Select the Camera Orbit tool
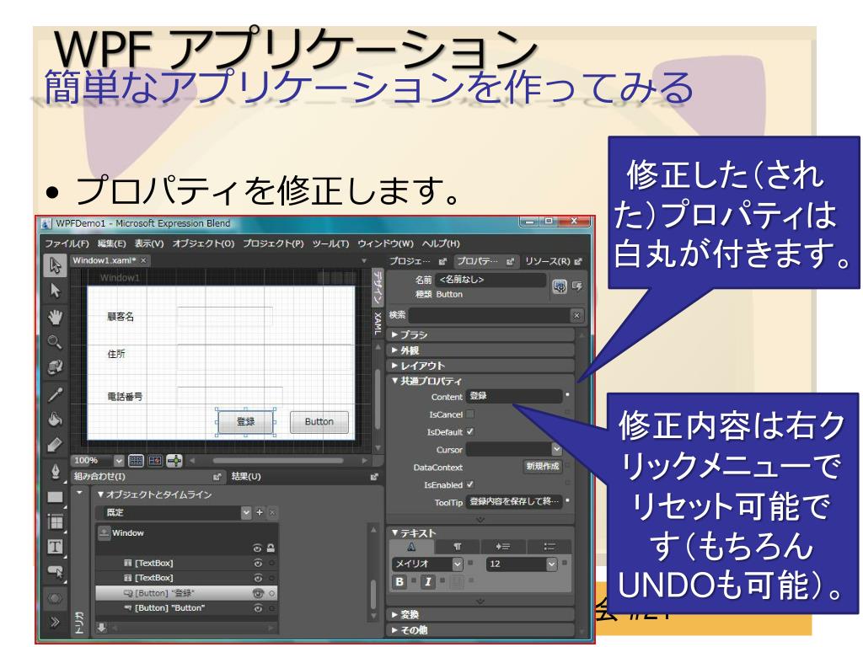The image size is (863, 647). pyautogui.click(x=55, y=366)
